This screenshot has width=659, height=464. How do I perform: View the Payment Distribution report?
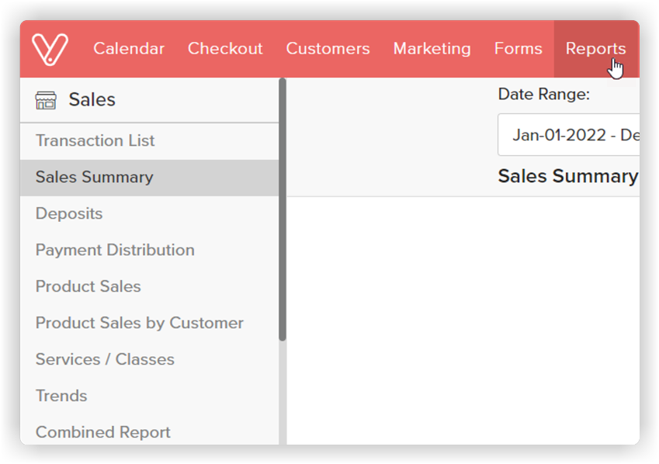115,250
